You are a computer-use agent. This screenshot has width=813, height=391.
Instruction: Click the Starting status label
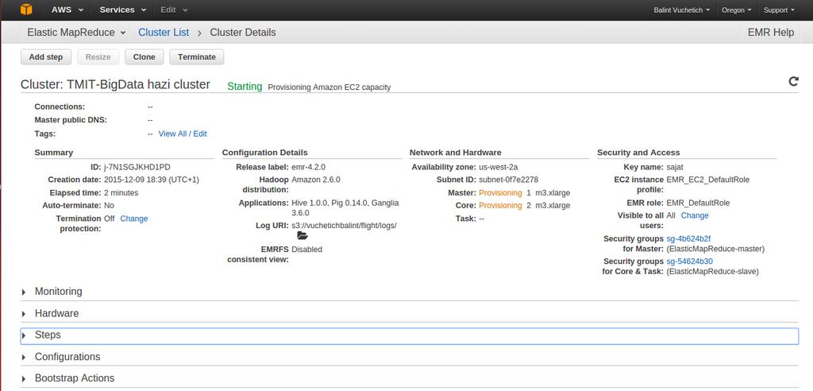click(x=245, y=87)
